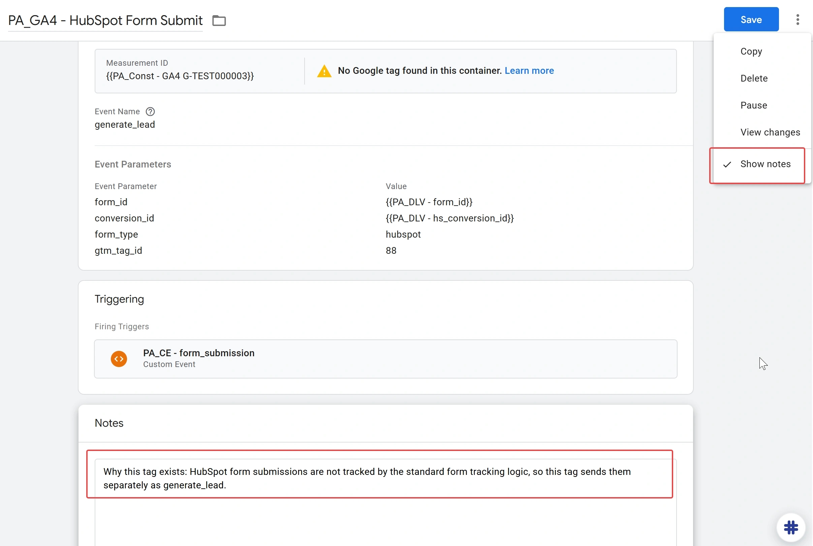Click the orange Custom Event trigger icon
813x546 pixels.
click(119, 359)
